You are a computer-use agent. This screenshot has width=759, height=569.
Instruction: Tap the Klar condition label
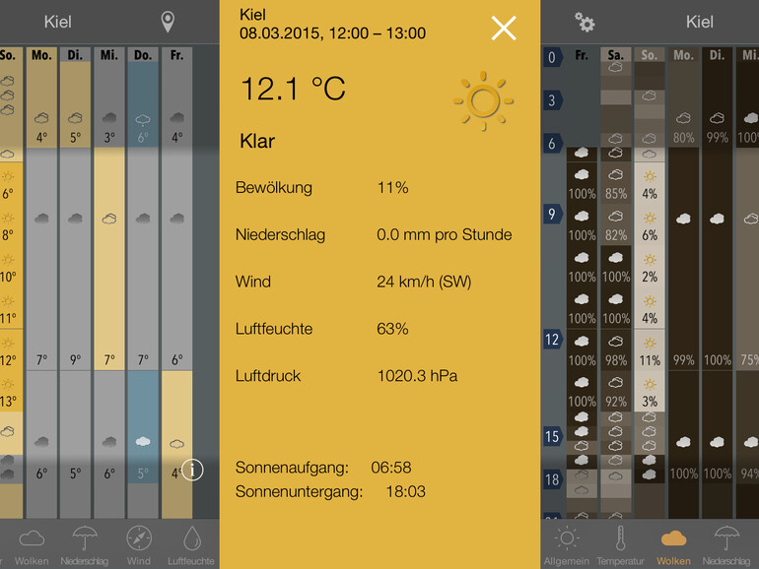(257, 141)
